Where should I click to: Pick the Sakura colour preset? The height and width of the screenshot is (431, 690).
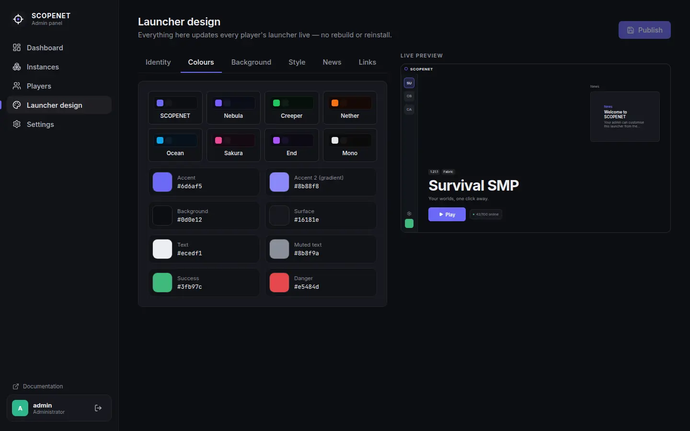pyautogui.click(x=233, y=145)
